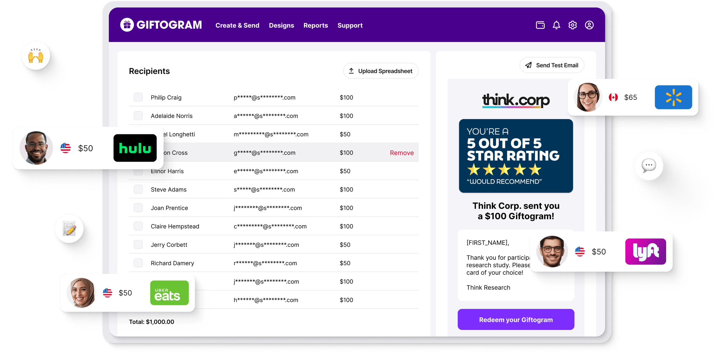Select the Hulu gift card logo
The height and width of the screenshot is (363, 722).
135,148
